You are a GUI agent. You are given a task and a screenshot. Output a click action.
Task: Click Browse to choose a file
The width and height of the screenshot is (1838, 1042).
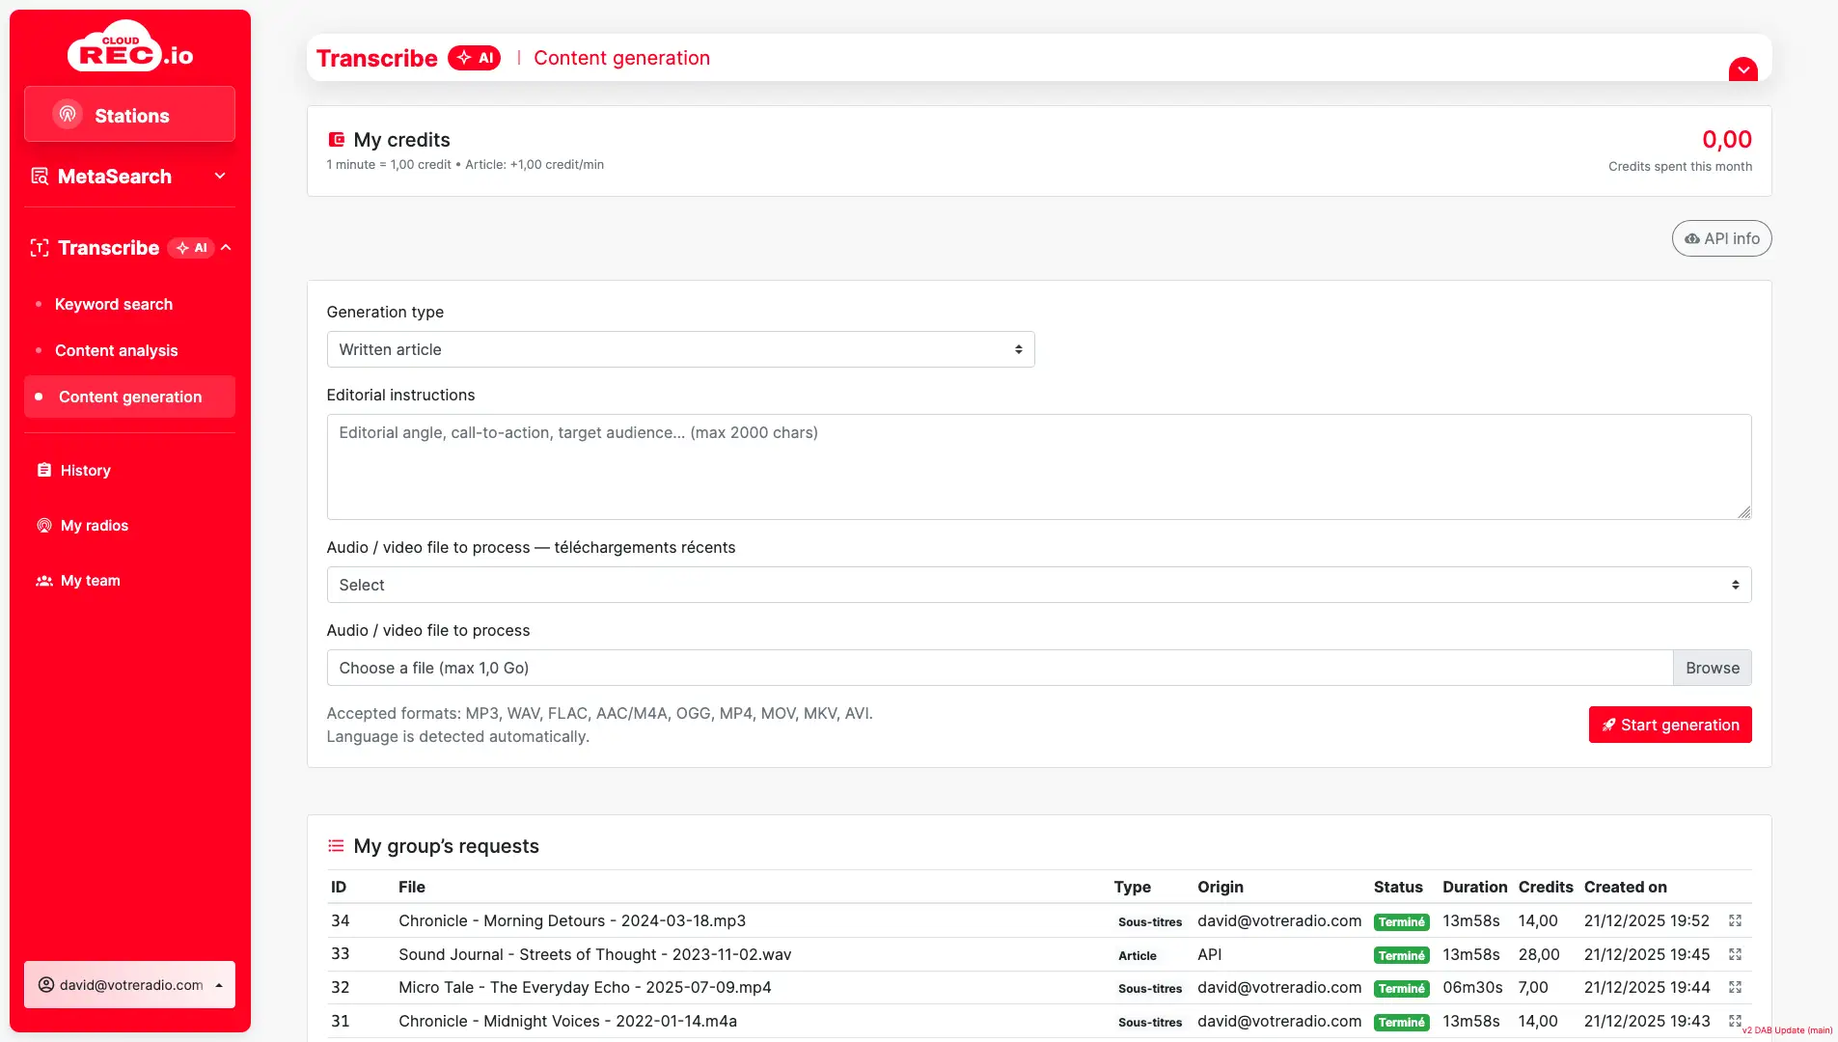1712,668
